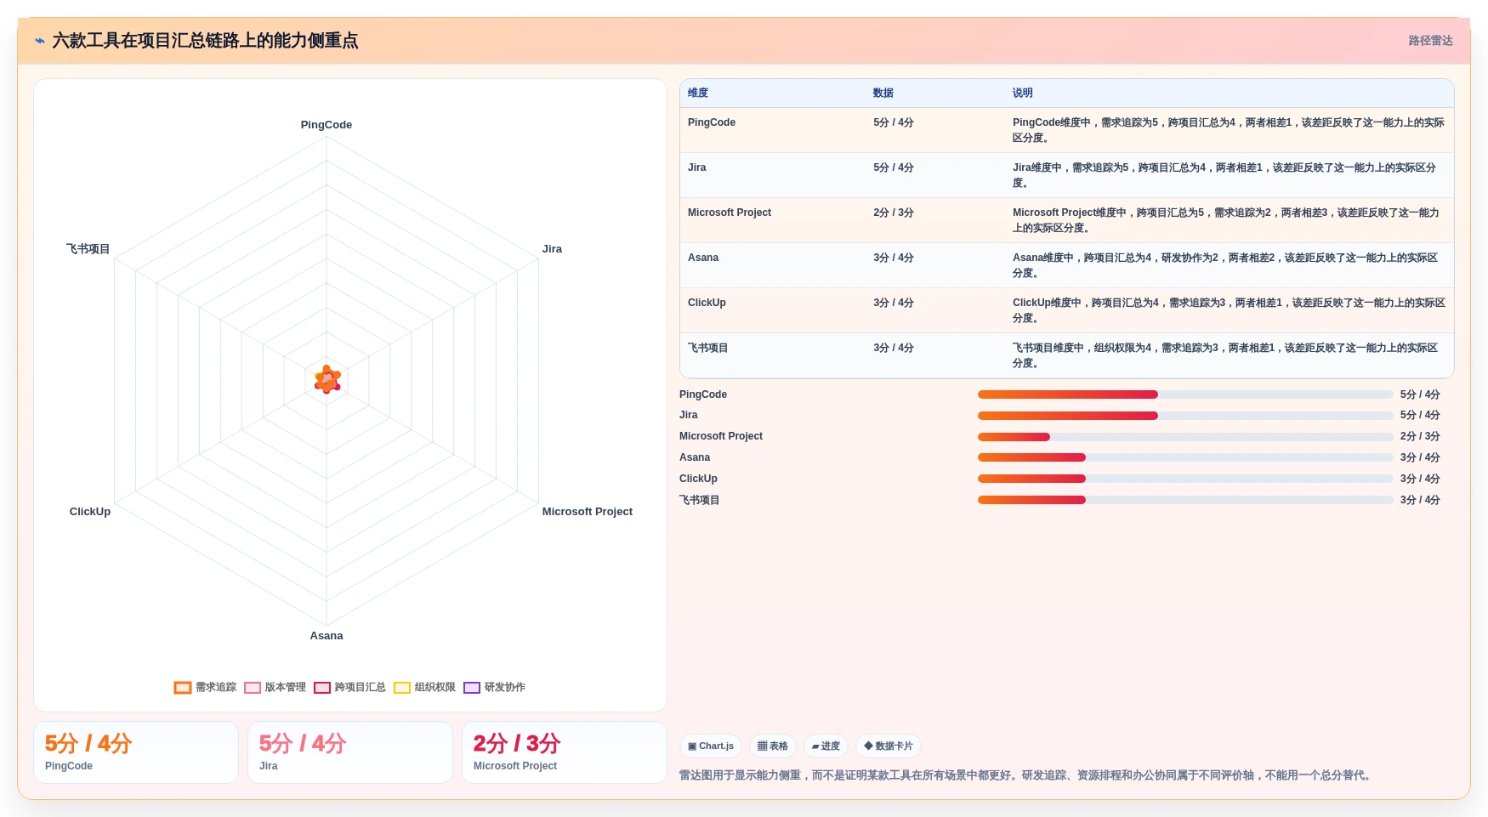The height and width of the screenshot is (817, 1488).
Task: Toggle the 版本管理 legend swatch
Action: click(253, 688)
